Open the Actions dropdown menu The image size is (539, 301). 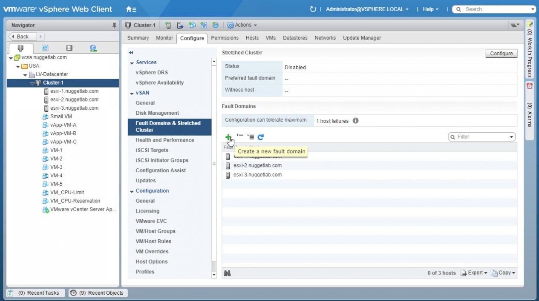[242, 25]
